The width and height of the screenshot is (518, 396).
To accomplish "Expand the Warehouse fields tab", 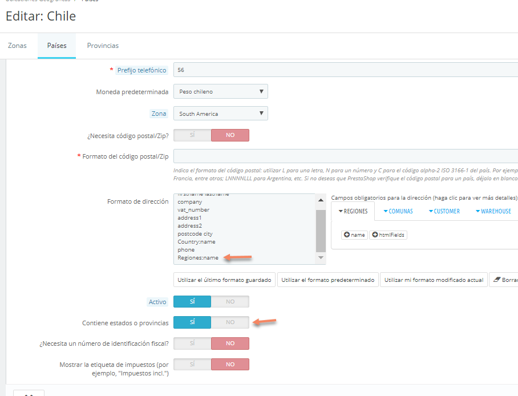I will [x=493, y=211].
